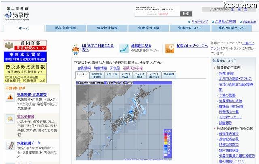This screenshot has height=164, width=259.
Task: Open the 情報公開窓口 link
Action: [229, 145]
